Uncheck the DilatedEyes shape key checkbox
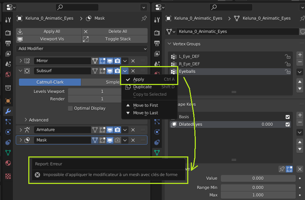Image resolution: width=305 pixels, height=200 pixels. 287,125
